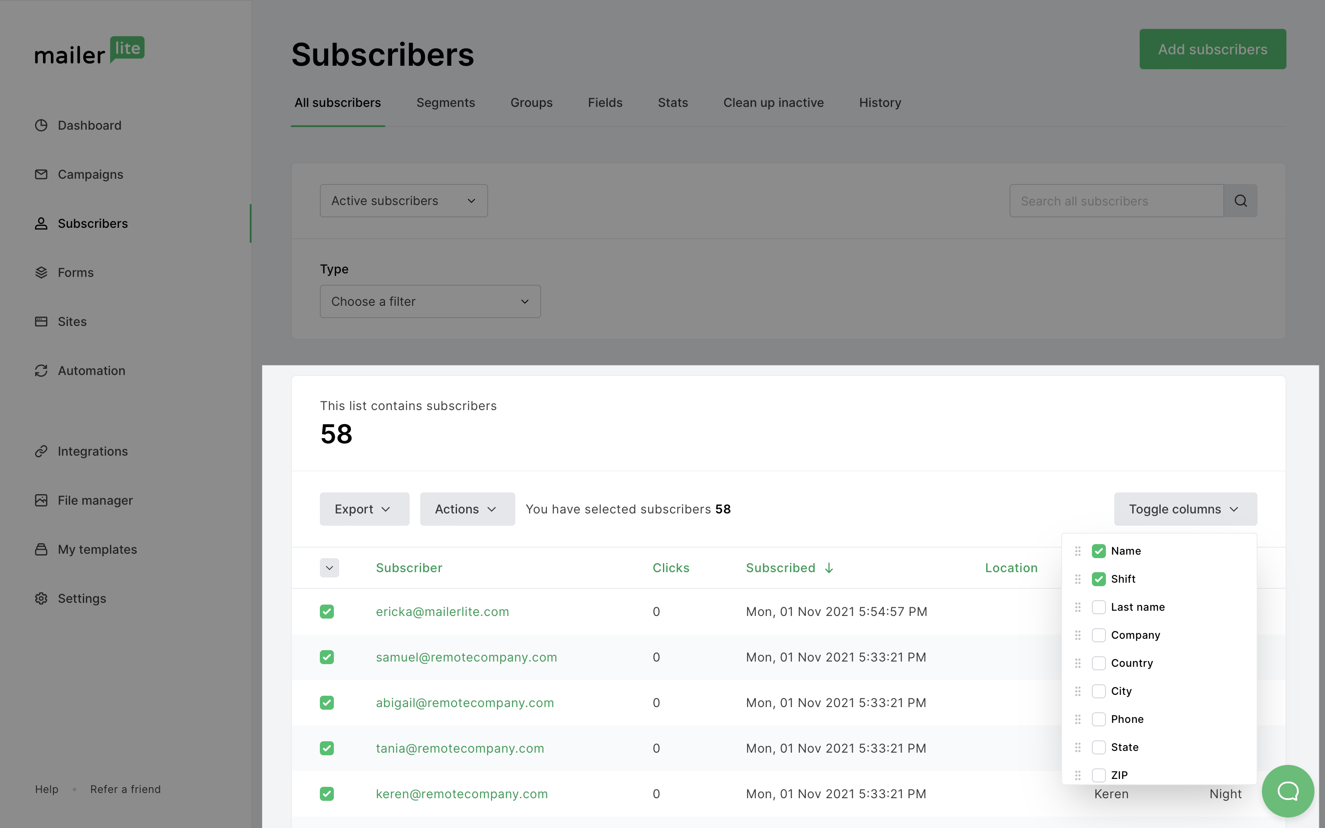Enable the Company column checkbox
This screenshot has height=828, width=1325.
pyautogui.click(x=1099, y=634)
